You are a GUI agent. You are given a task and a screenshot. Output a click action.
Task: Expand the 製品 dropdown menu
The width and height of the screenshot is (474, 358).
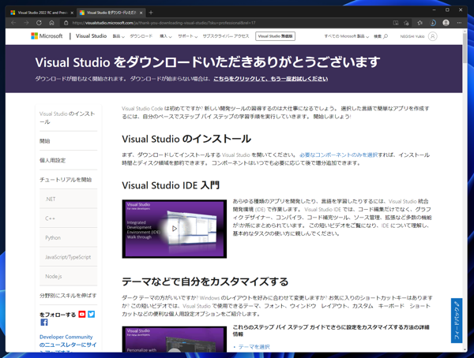click(x=118, y=36)
